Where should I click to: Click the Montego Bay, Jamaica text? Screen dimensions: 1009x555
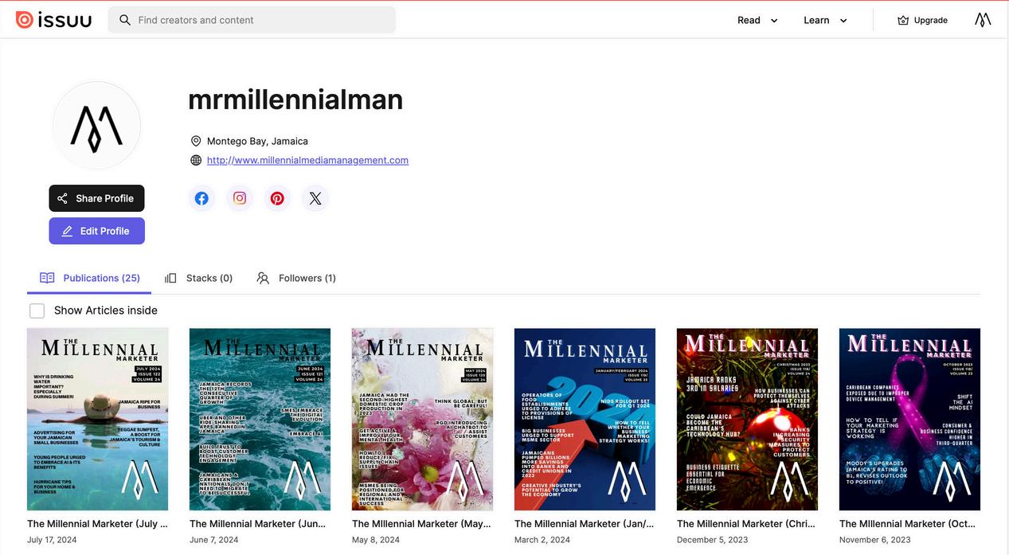[257, 141]
